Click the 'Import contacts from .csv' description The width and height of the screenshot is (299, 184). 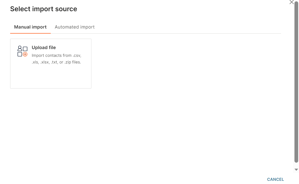click(56, 59)
